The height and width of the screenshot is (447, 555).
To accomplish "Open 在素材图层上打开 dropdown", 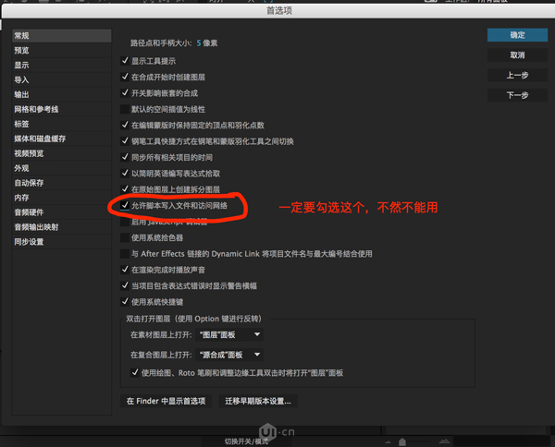I will pos(230,334).
